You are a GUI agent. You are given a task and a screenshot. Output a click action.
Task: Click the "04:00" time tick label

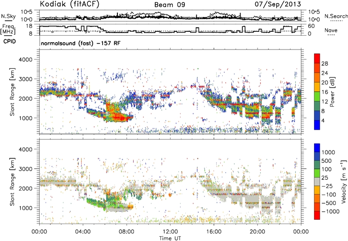(83, 232)
